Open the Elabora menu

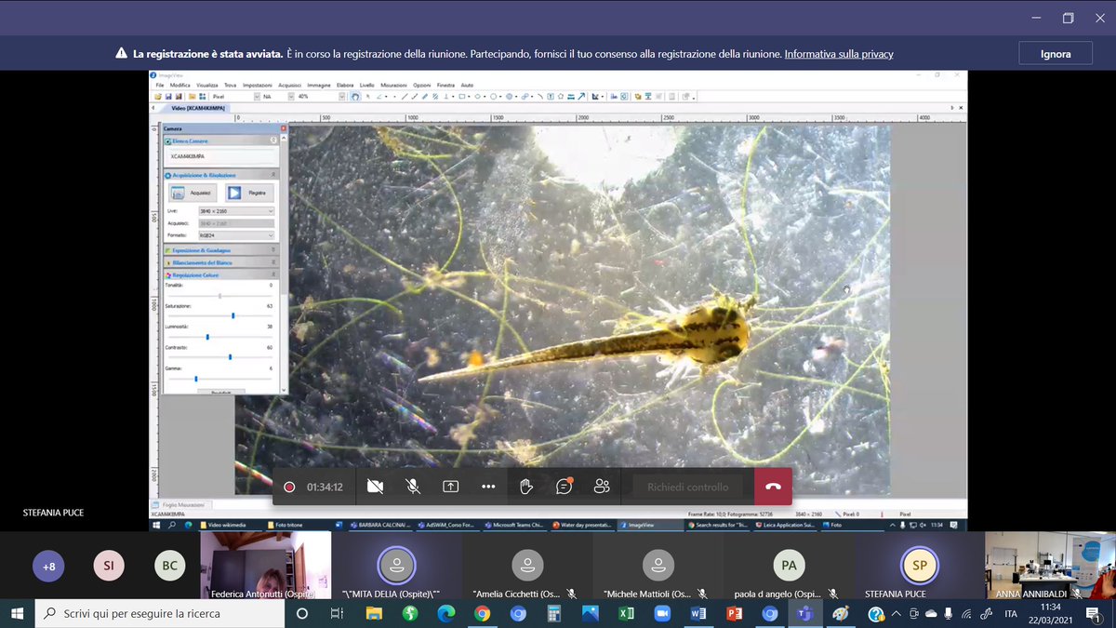[x=345, y=85]
